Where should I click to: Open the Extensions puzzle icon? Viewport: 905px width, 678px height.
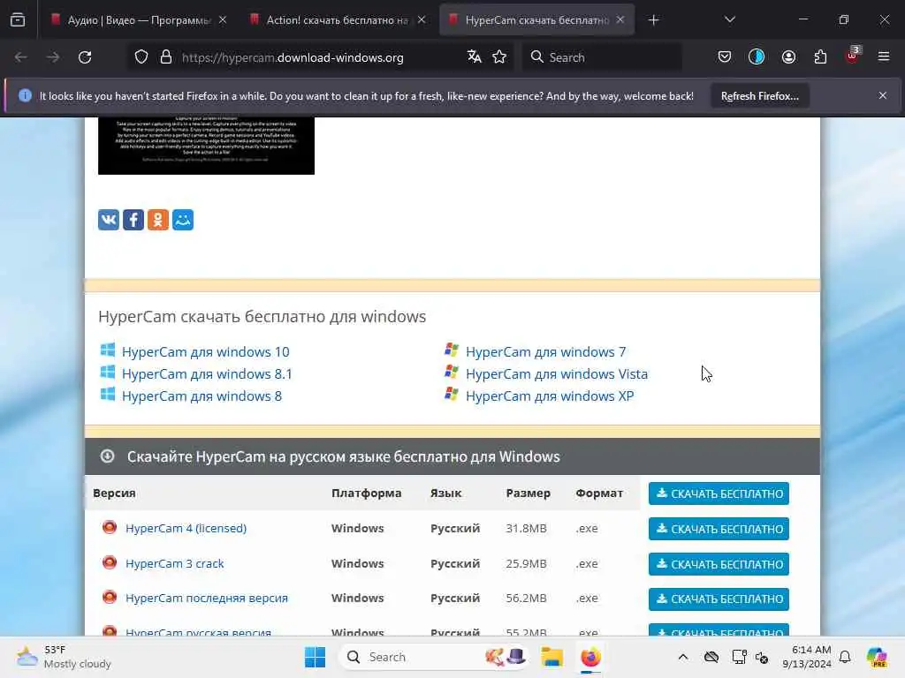coord(820,56)
